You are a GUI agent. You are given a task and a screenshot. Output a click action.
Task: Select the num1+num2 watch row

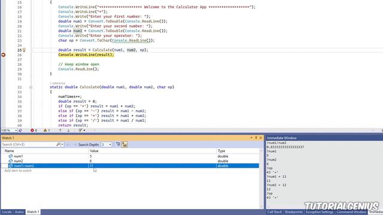(x=130, y=166)
